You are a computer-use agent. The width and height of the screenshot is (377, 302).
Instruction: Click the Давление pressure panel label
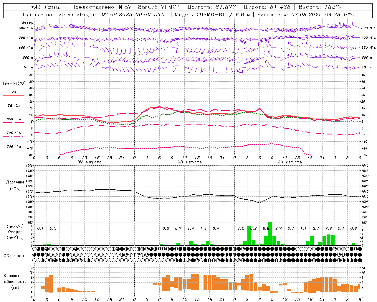click(15, 182)
